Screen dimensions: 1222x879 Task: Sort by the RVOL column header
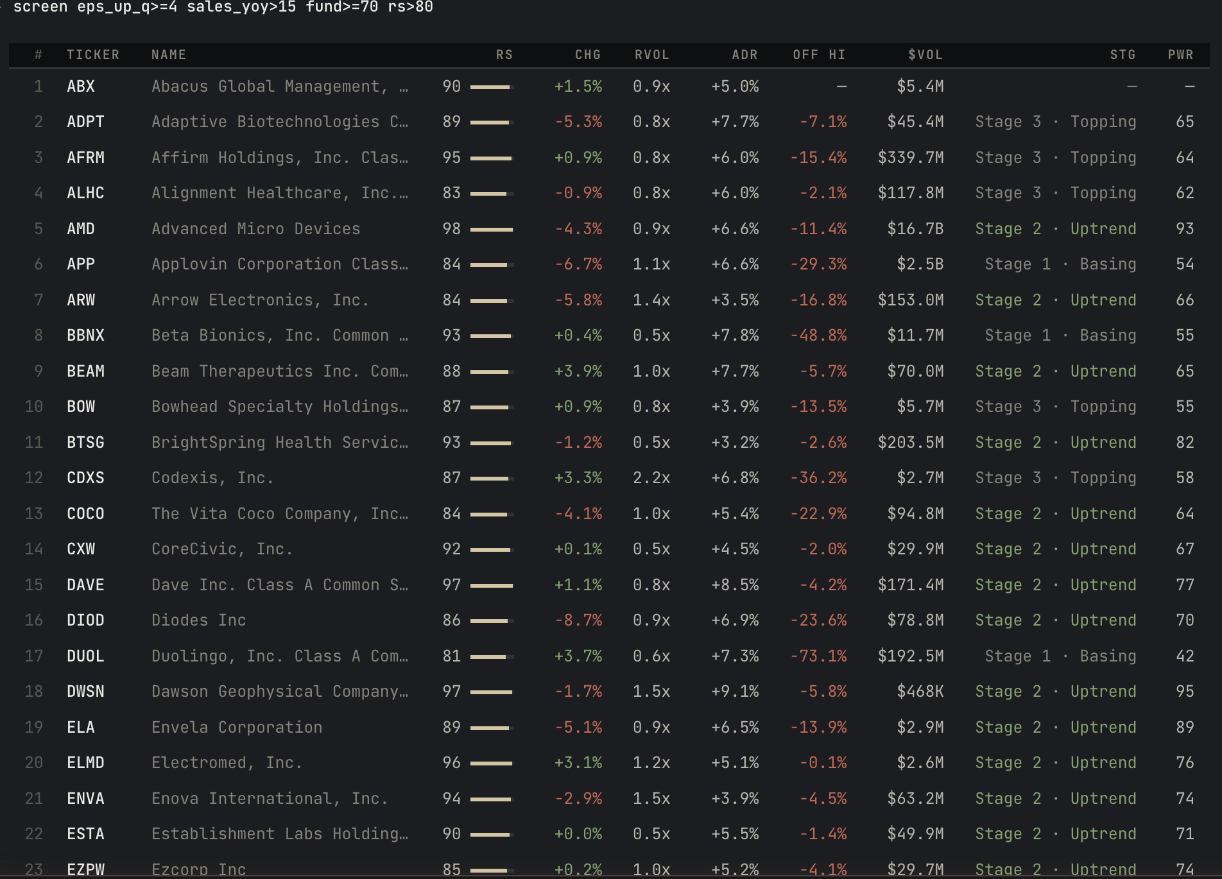point(652,55)
